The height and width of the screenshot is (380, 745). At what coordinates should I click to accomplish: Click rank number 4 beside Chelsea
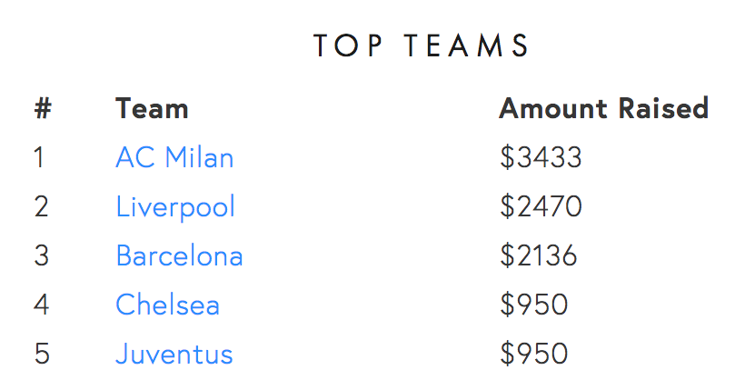pyautogui.click(x=41, y=305)
